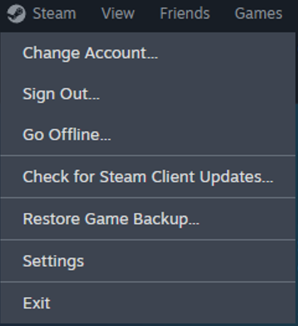Open the Games menu
The height and width of the screenshot is (326, 298).
click(258, 14)
